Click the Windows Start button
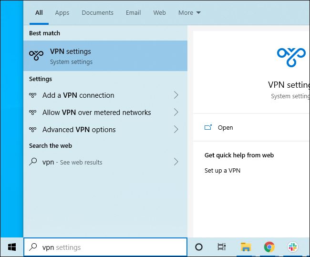Screen dimensions: 310x257 11,247
